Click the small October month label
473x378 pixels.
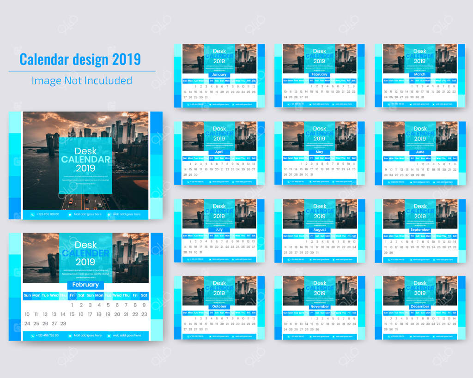[219, 306]
